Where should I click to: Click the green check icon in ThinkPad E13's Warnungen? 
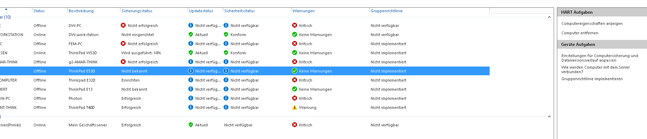click(x=295, y=89)
